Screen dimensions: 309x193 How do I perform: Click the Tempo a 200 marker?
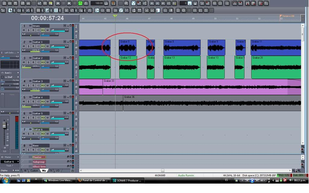(287, 16)
